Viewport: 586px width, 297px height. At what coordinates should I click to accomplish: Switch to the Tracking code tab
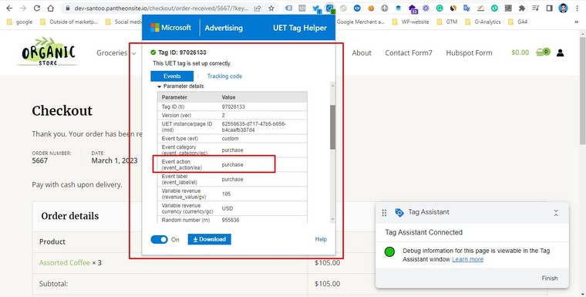[x=224, y=76]
